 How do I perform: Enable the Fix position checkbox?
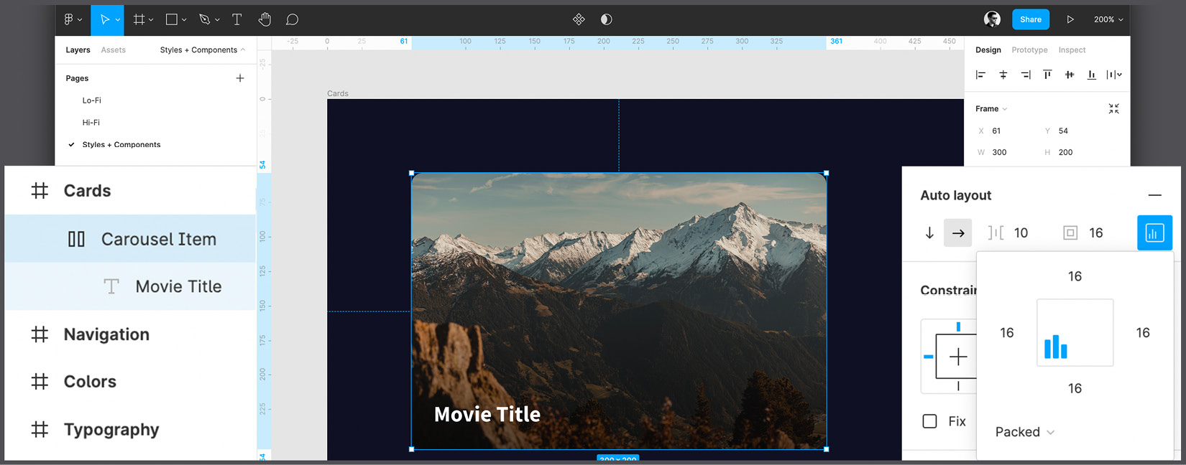tap(929, 421)
